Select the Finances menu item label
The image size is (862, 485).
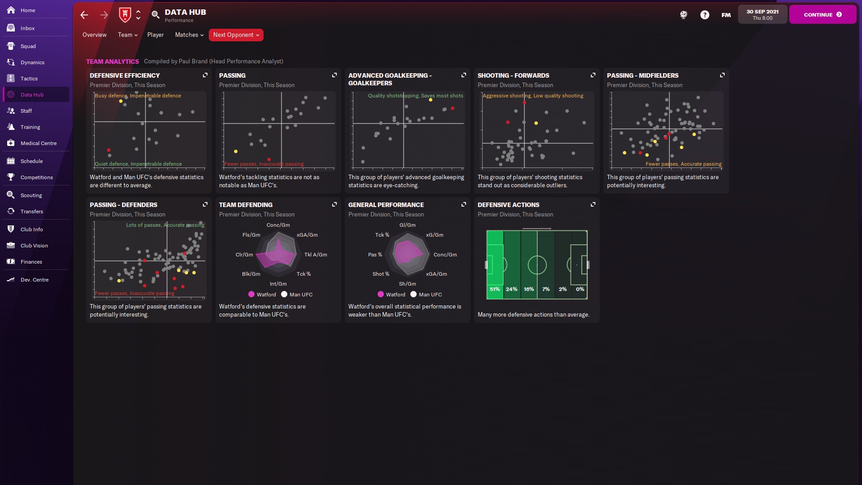[31, 262]
